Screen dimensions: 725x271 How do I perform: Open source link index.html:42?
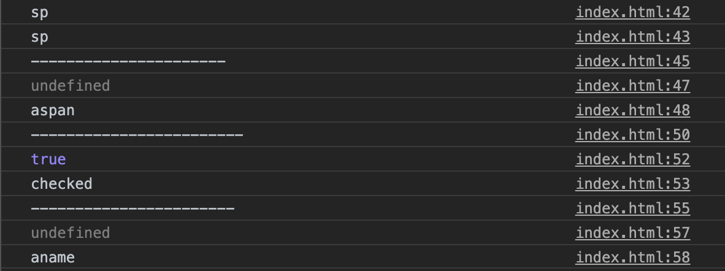click(632, 12)
